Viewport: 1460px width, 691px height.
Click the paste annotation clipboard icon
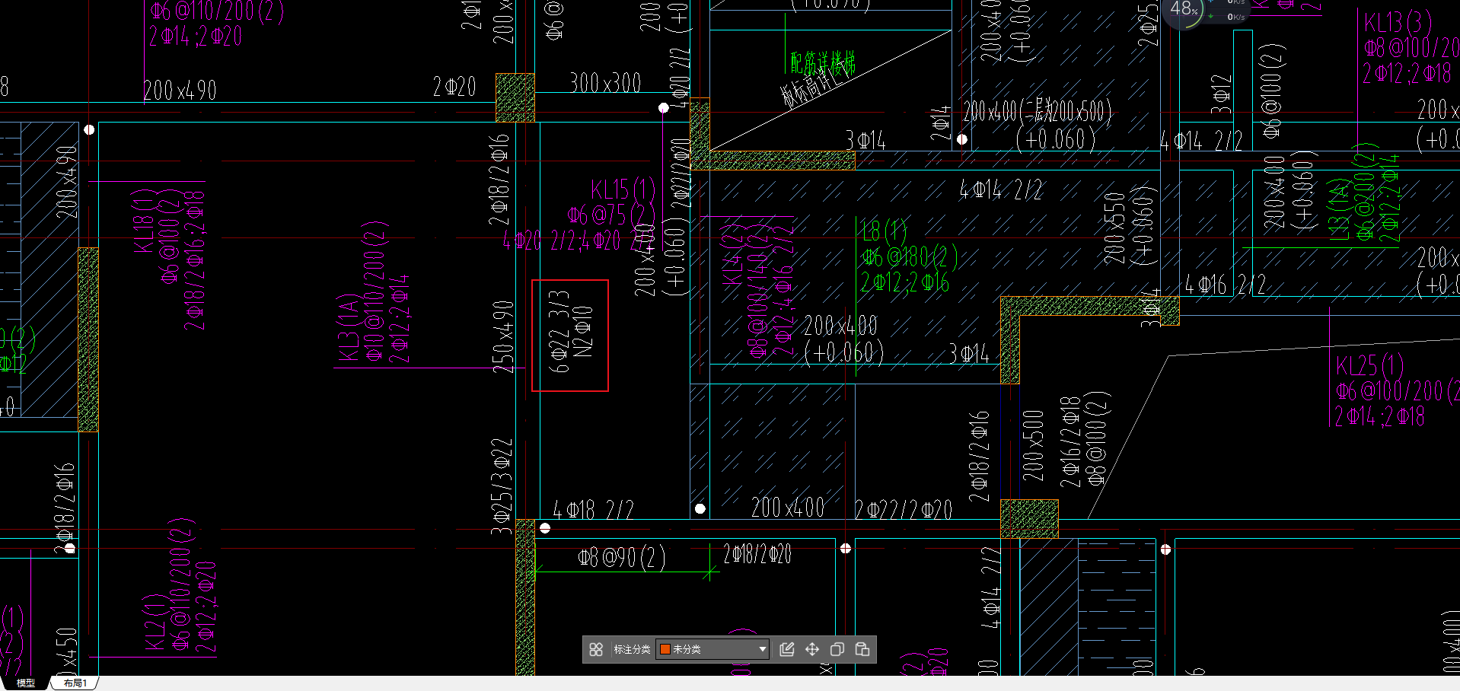862,649
